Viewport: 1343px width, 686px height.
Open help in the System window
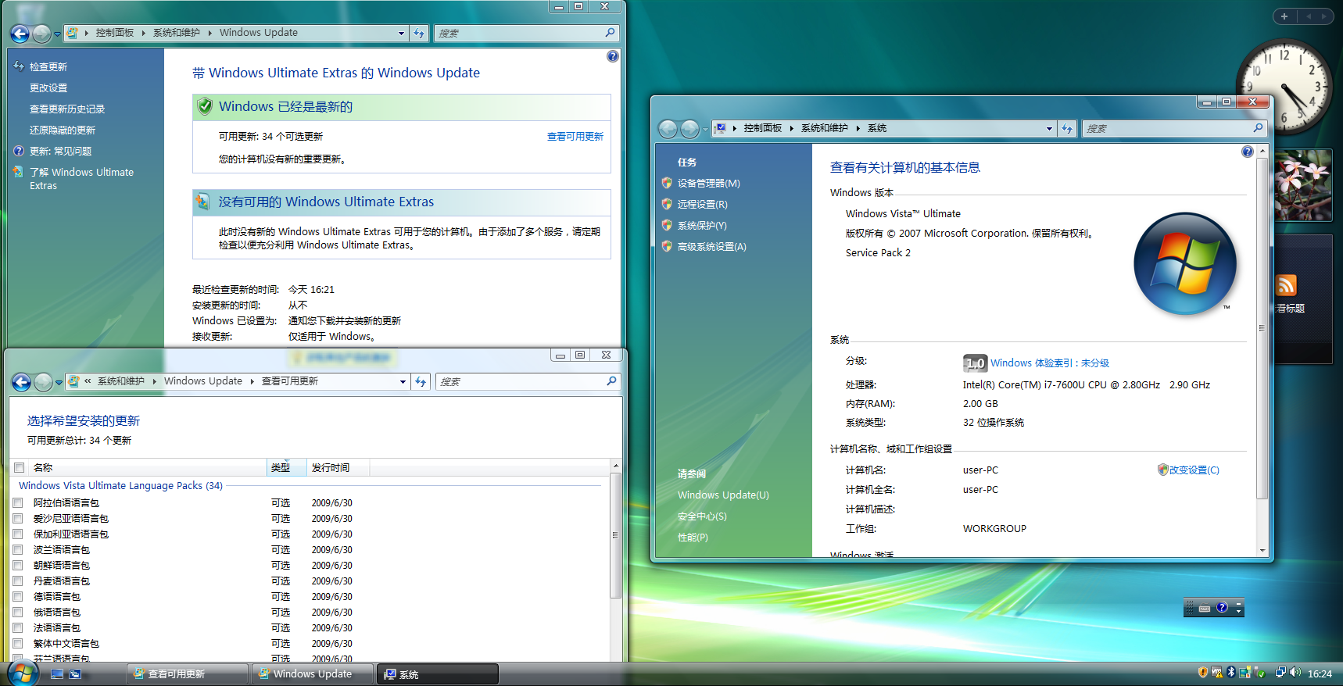pos(1248,152)
